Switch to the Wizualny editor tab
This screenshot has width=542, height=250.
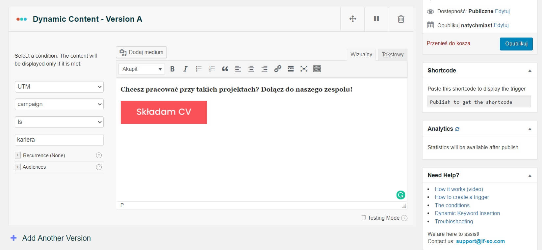(x=361, y=54)
